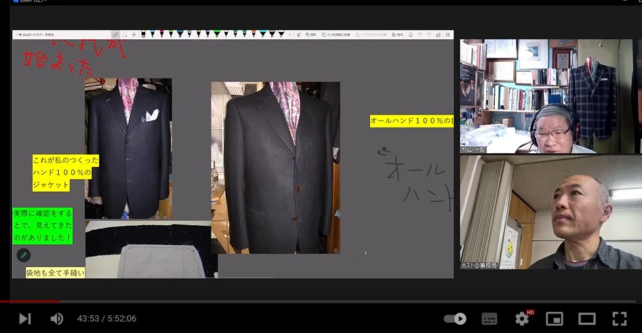Open the notebook title 月例会 breadcrumb

pyautogui.click(x=35, y=35)
